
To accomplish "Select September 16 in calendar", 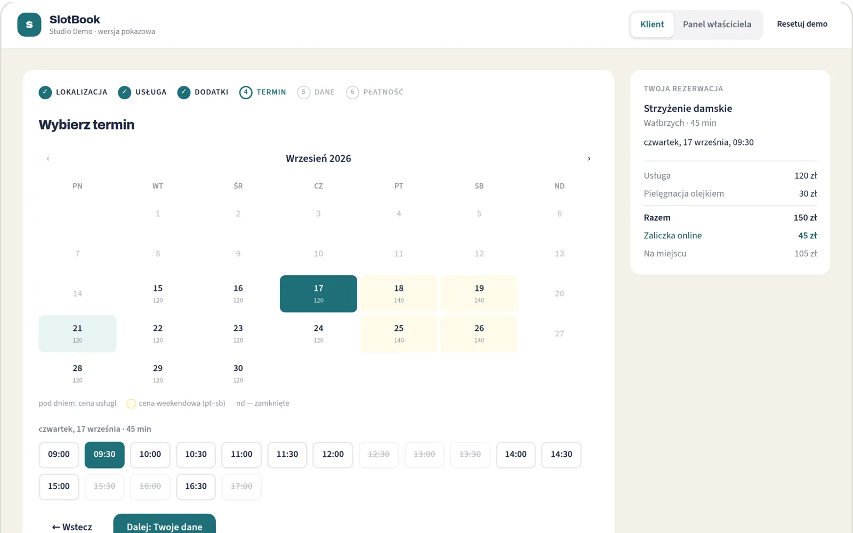I will [238, 294].
